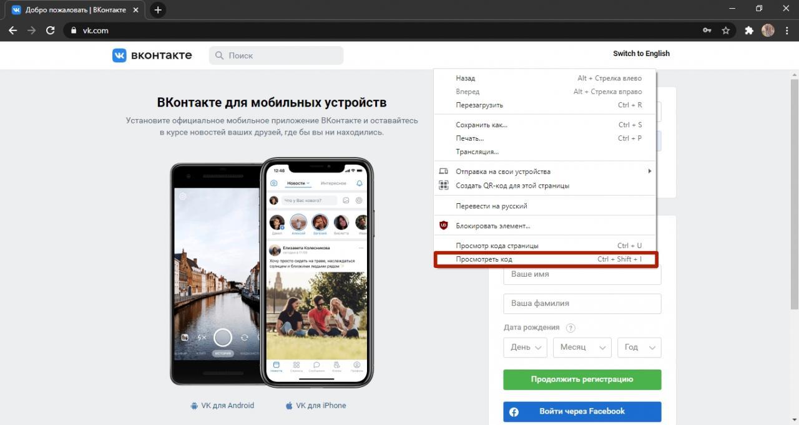Open VK для Android link
The height and width of the screenshot is (425, 799).
pos(222,405)
